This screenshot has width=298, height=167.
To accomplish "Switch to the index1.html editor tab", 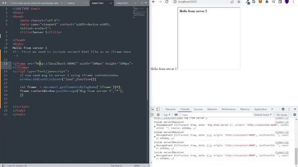I will (97, 3).
